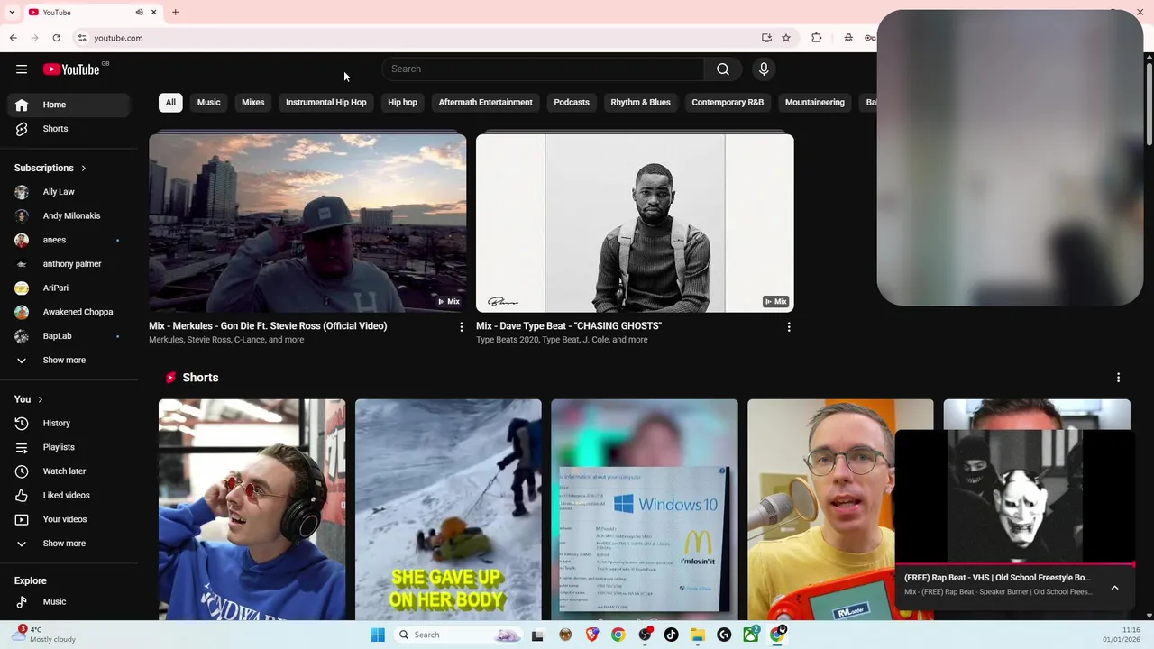This screenshot has width=1154, height=649.
Task: Mute the YouTube tab audio icon
Action: tap(139, 12)
